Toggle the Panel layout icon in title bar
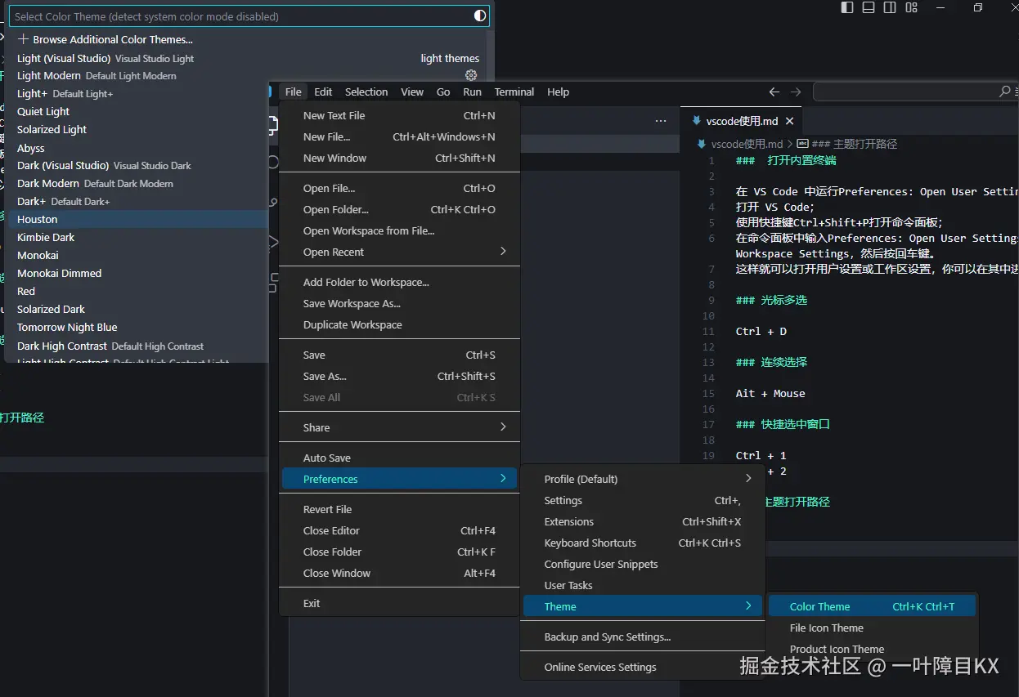Screen dimensions: 1019x697 tap(868, 7)
